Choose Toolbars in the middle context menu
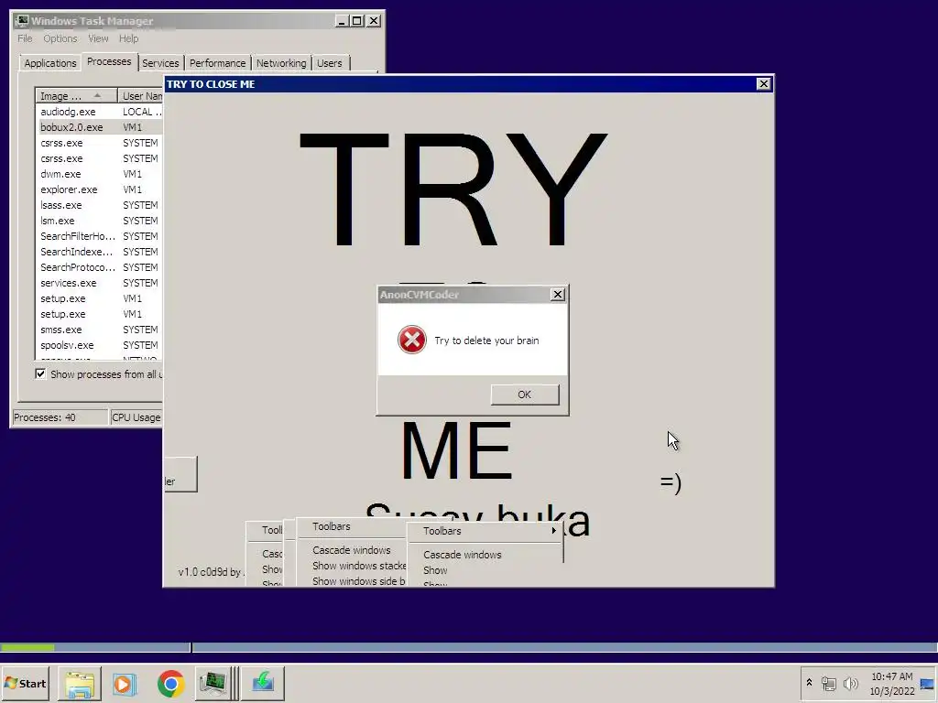 (x=352, y=526)
